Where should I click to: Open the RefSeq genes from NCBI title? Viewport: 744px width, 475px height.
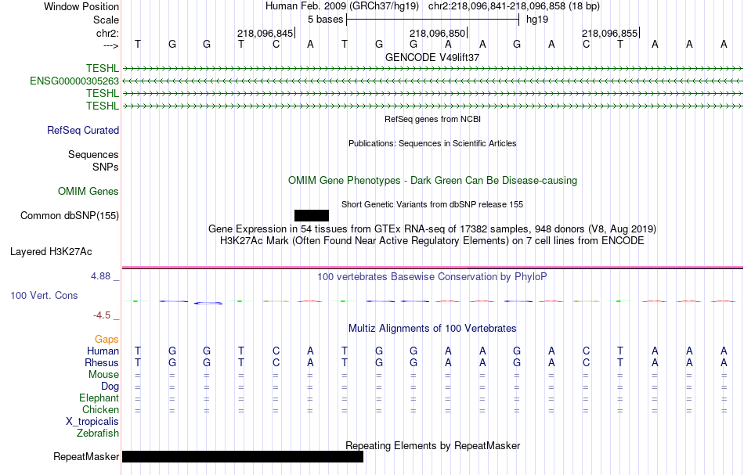(x=432, y=119)
